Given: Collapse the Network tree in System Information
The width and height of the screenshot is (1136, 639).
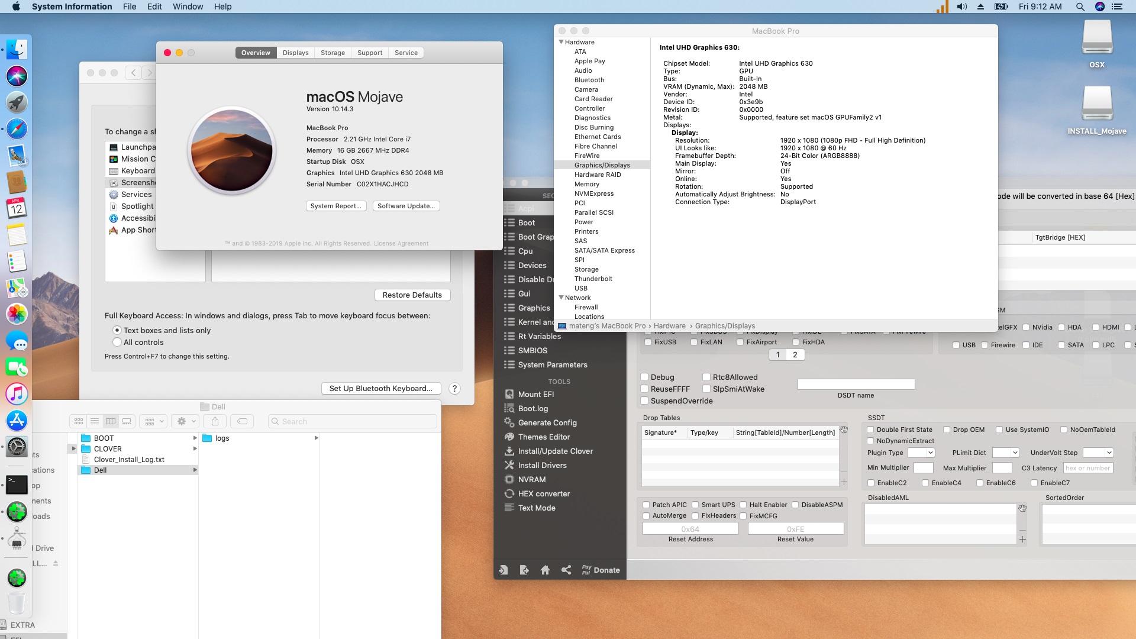Looking at the screenshot, I should 561,298.
